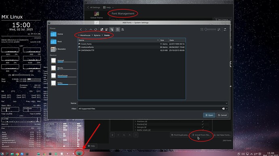Toggle the compact view mode
Screen dimensions: 279x156
click(107, 29)
